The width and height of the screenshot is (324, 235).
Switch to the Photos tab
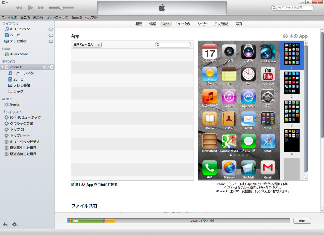239,24
